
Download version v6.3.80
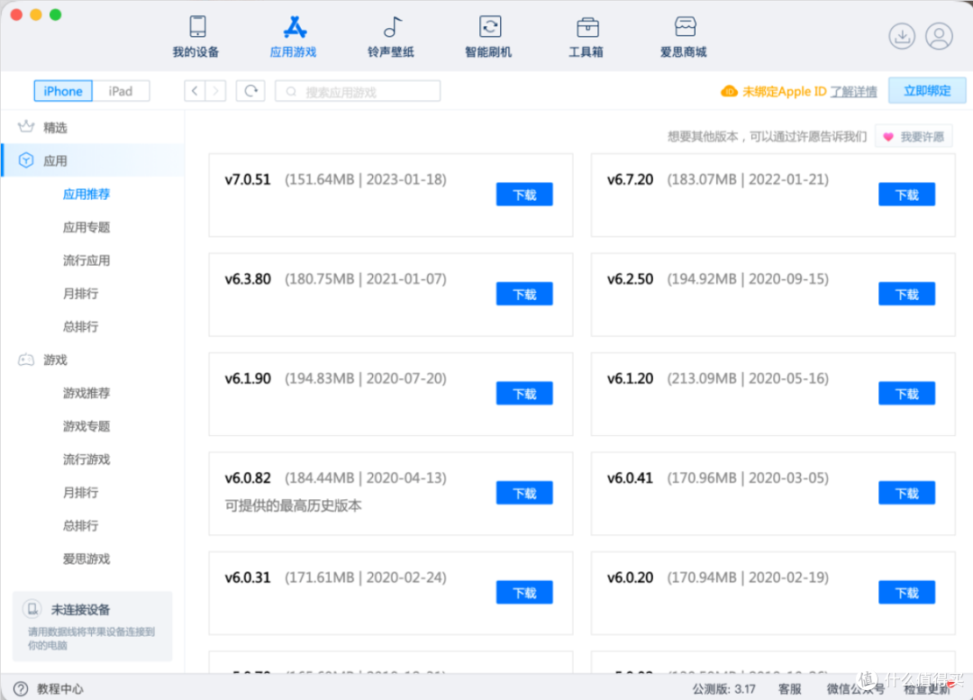[x=524, y=295]
